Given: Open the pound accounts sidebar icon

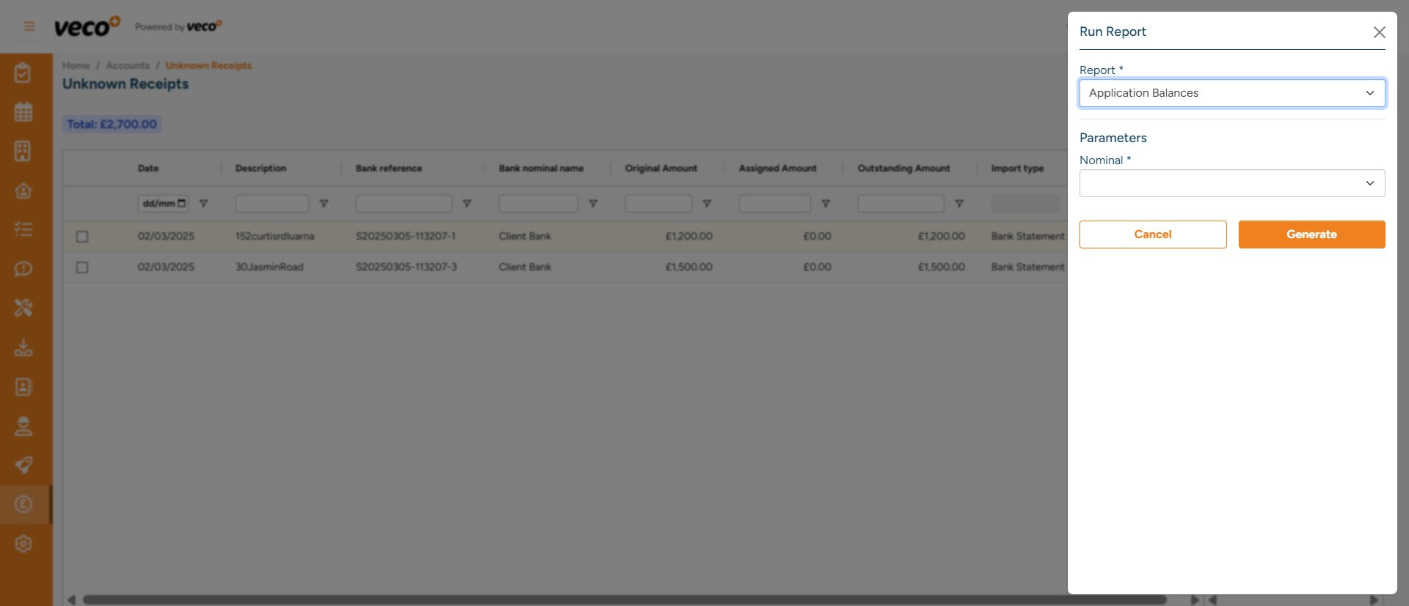Looking at the screenshot, I should pos(23,504).
